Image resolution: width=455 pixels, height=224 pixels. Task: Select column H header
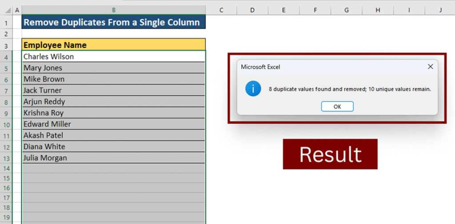pyautogui.click(x=378, y=10)
